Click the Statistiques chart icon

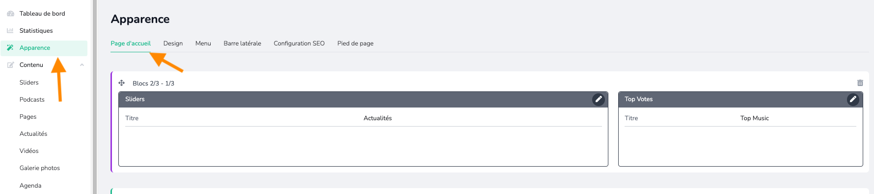point(10,31)
